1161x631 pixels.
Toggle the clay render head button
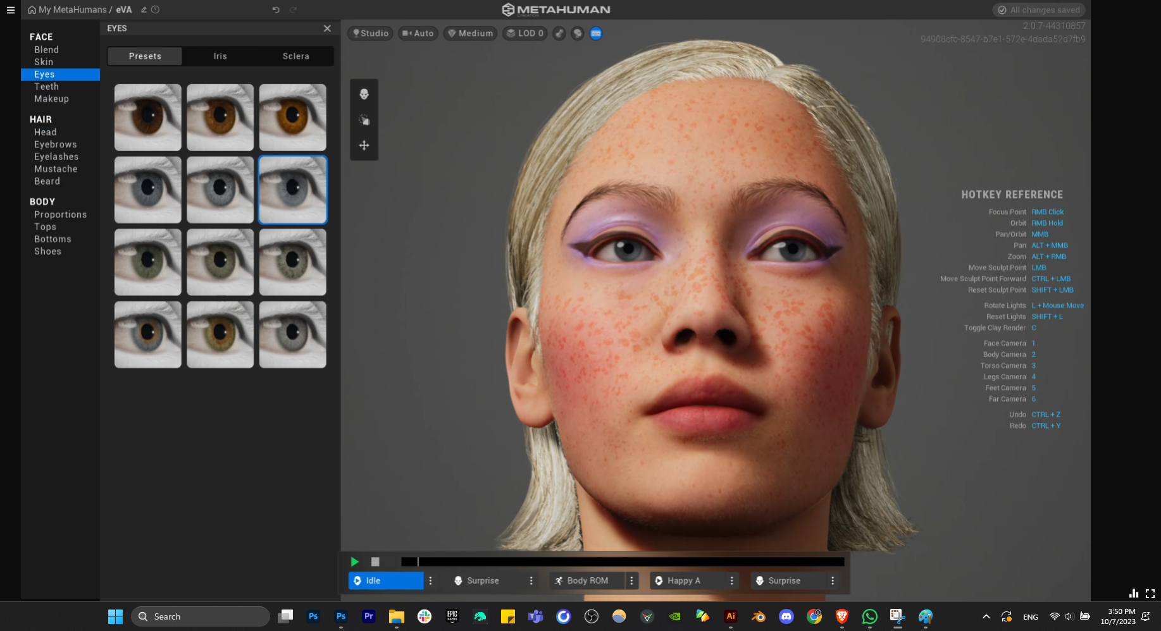pyautogui.click(x=578, y=34)
